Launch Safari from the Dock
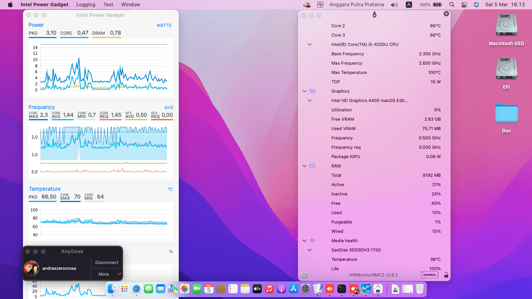 pyautogui.click(x=136, y=289)
